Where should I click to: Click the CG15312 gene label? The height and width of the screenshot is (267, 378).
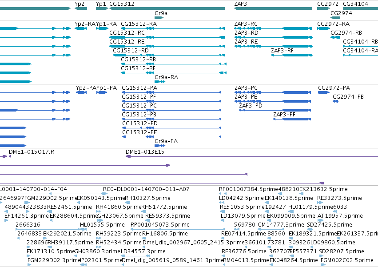[122, 4]
